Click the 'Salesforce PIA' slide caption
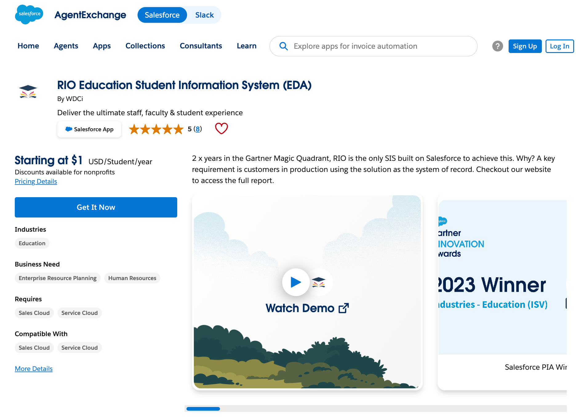 (x=536, y=367)
